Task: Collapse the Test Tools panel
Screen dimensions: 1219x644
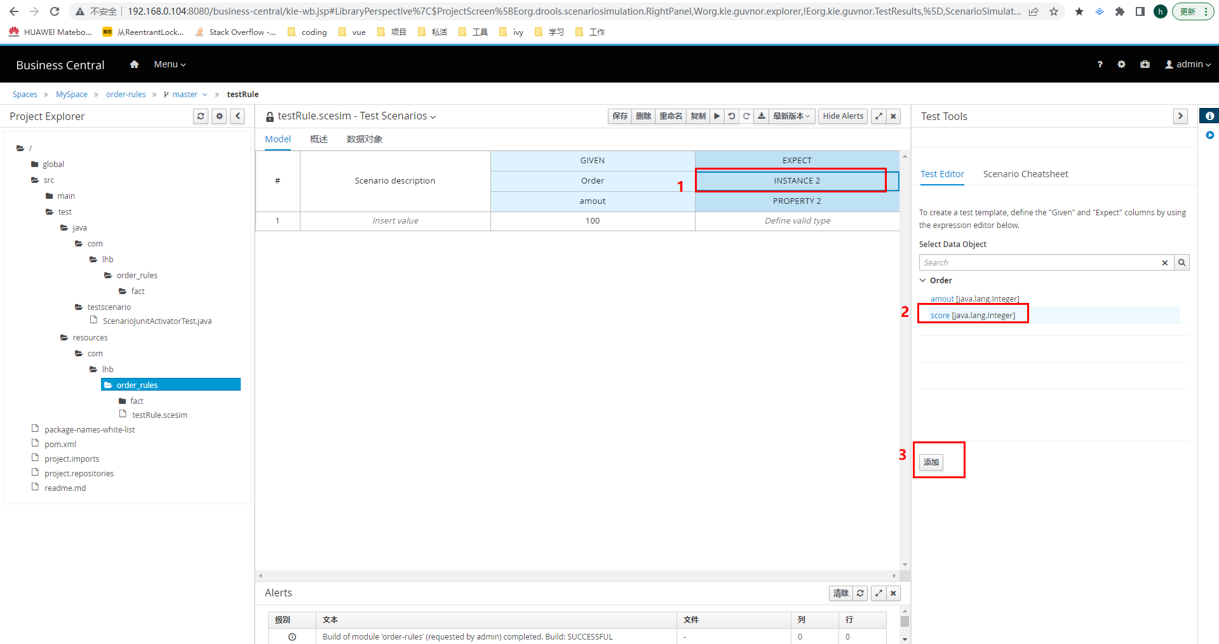Action: [x=1180, y=116]
